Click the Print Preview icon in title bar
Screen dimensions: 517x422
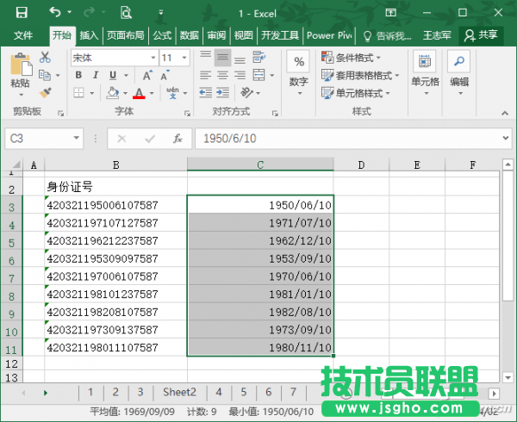(126, 13)
